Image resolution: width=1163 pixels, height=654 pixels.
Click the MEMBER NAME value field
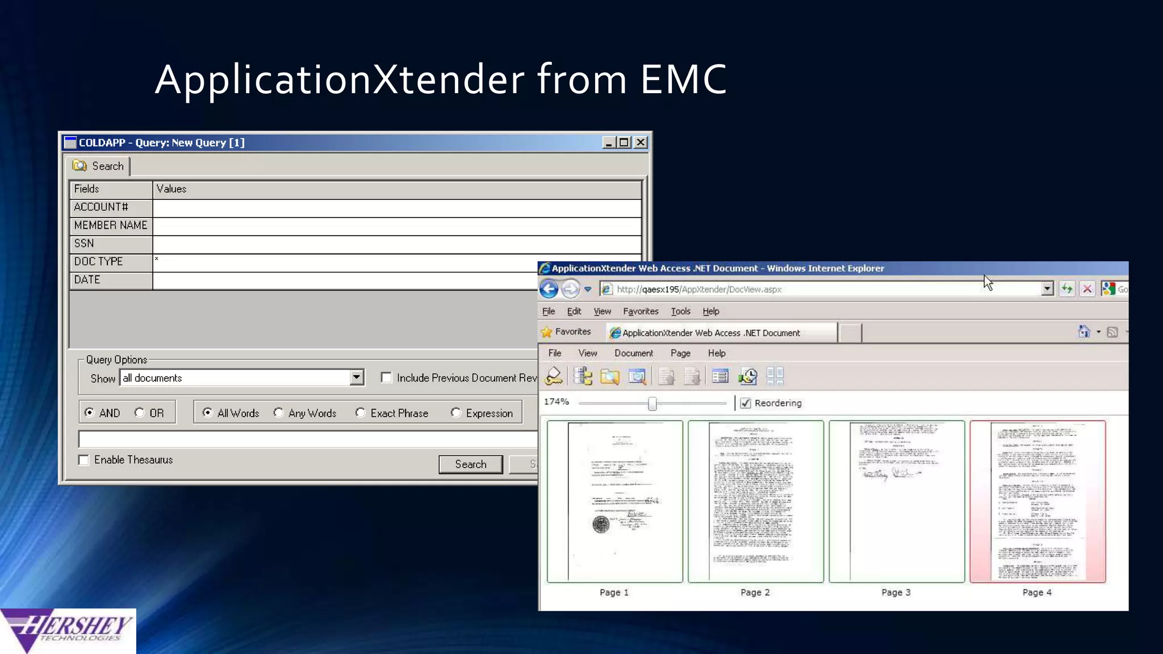pyautogui.click(x=397, y=226)
